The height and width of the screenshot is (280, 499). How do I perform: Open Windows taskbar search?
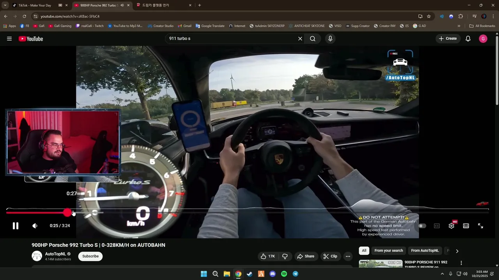tap(215, 274)
